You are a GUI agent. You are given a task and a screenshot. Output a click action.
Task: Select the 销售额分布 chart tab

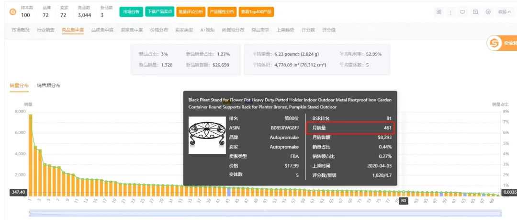49,85
